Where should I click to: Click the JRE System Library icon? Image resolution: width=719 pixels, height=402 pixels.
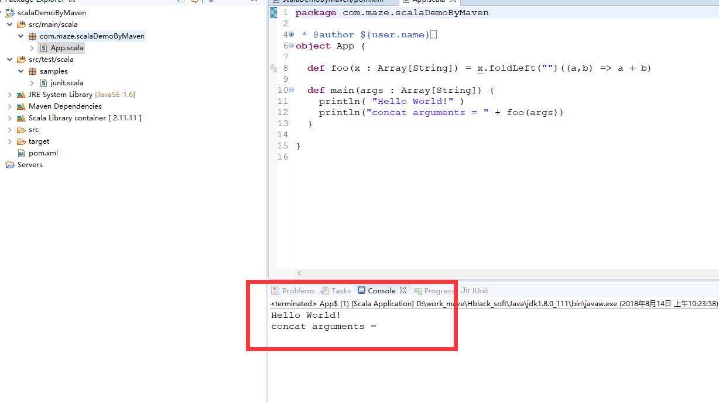tap(22, 95)
